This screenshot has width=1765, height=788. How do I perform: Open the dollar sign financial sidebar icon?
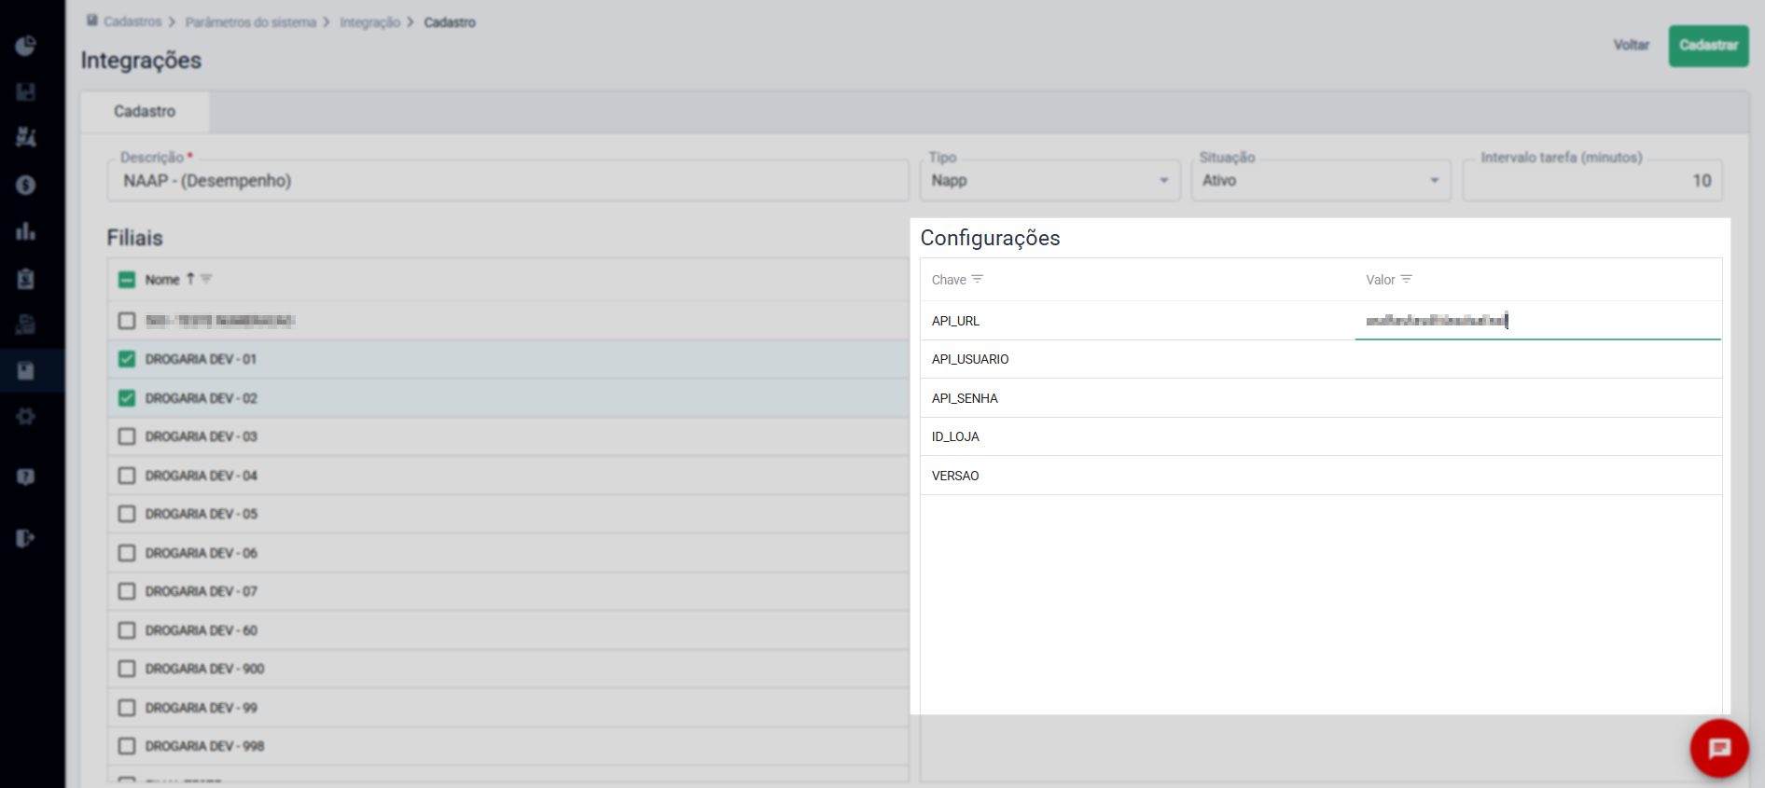pos(26,185)
